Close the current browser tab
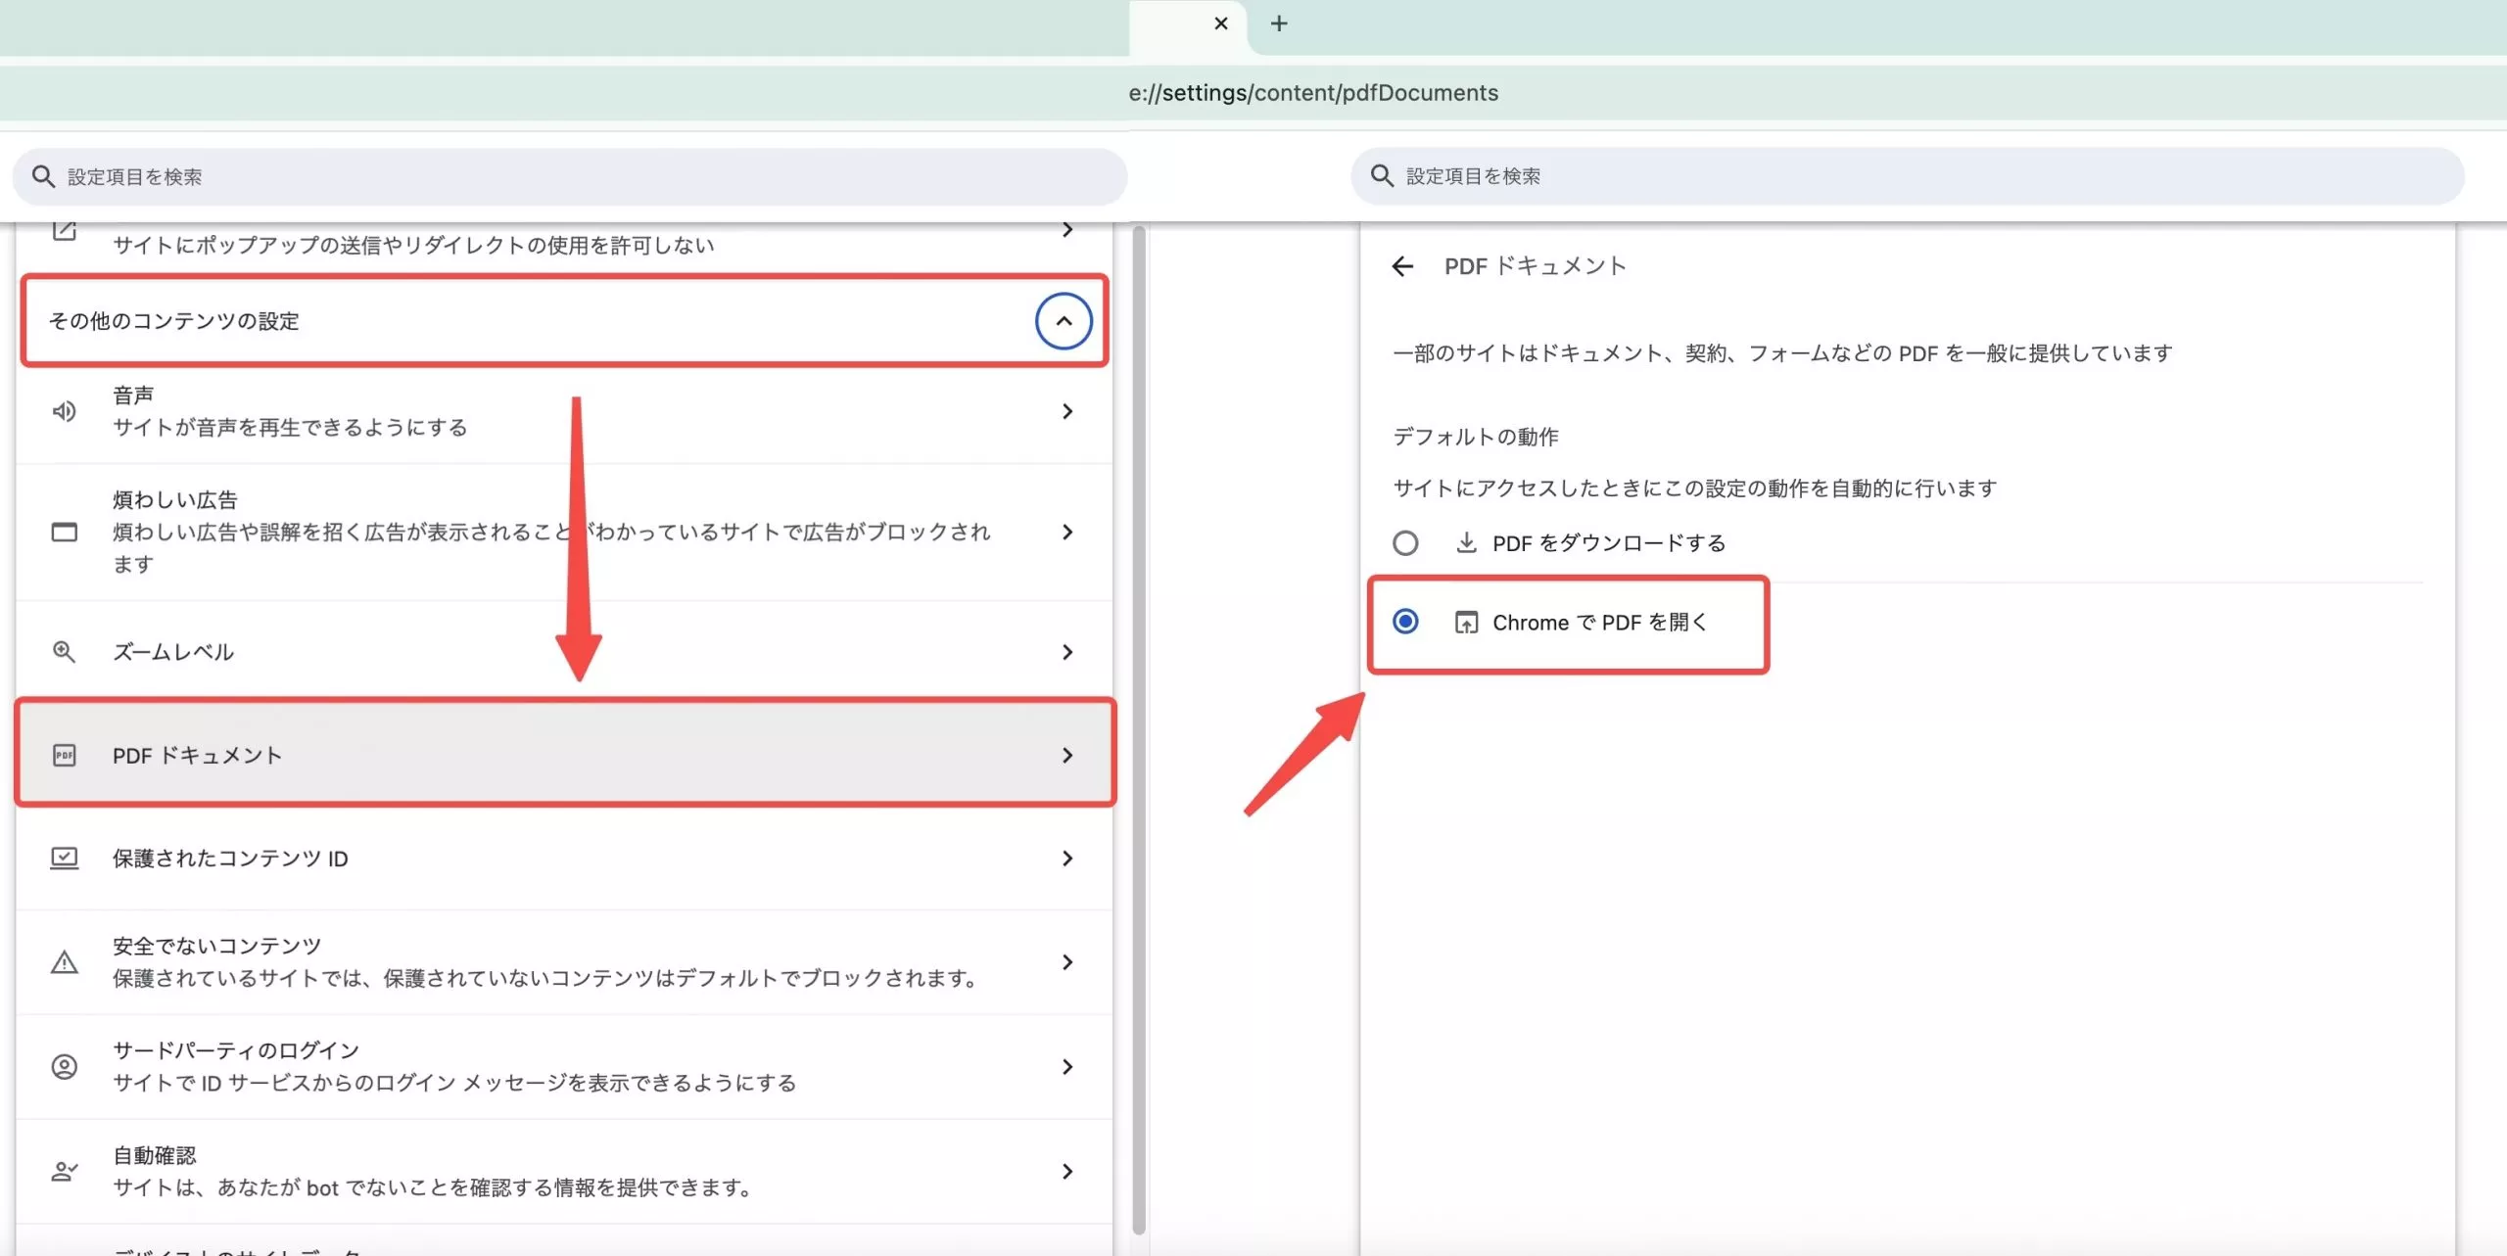This screenshot has width=2507, height=1256. tap(1221, 23)
